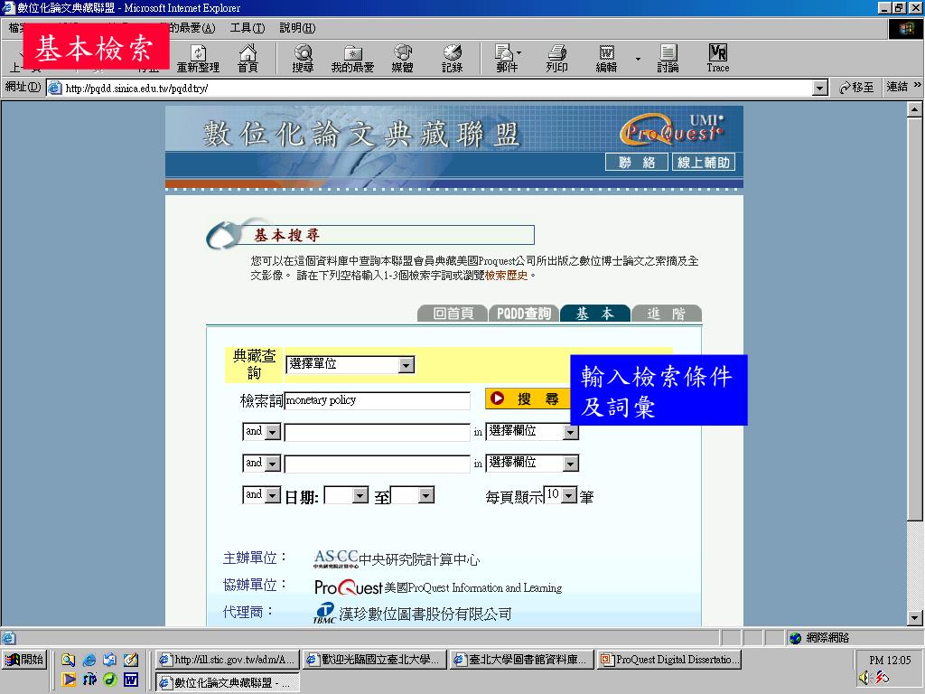Viewport: 925px width, 694px height.
Task: Click the vertical scrollbar up arrow
Action: (914, 109)
